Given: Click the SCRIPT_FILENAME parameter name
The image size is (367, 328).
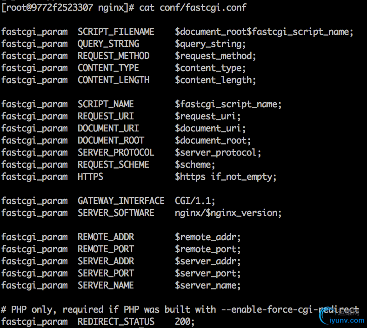Looking at the screenshot, I should (x=116, y=32).
